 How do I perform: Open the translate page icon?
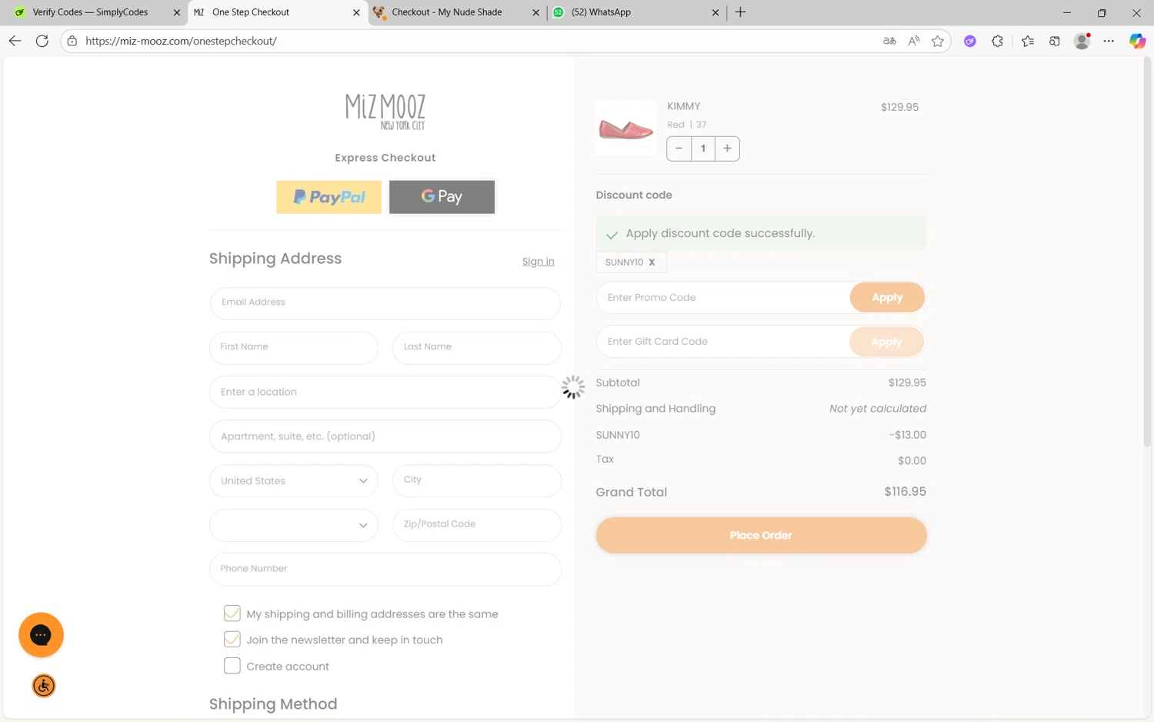coord(889,41)
